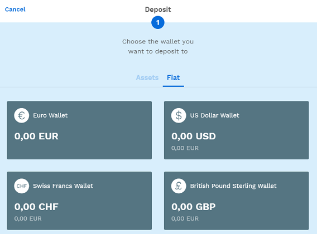Select the US Dollar Wallet label
This screenshot has height=234, width=317.
(214, 115)
